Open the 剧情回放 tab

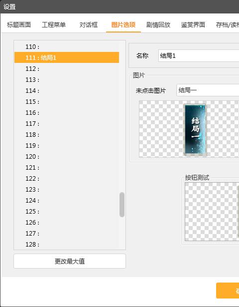[x=158, y=25]
